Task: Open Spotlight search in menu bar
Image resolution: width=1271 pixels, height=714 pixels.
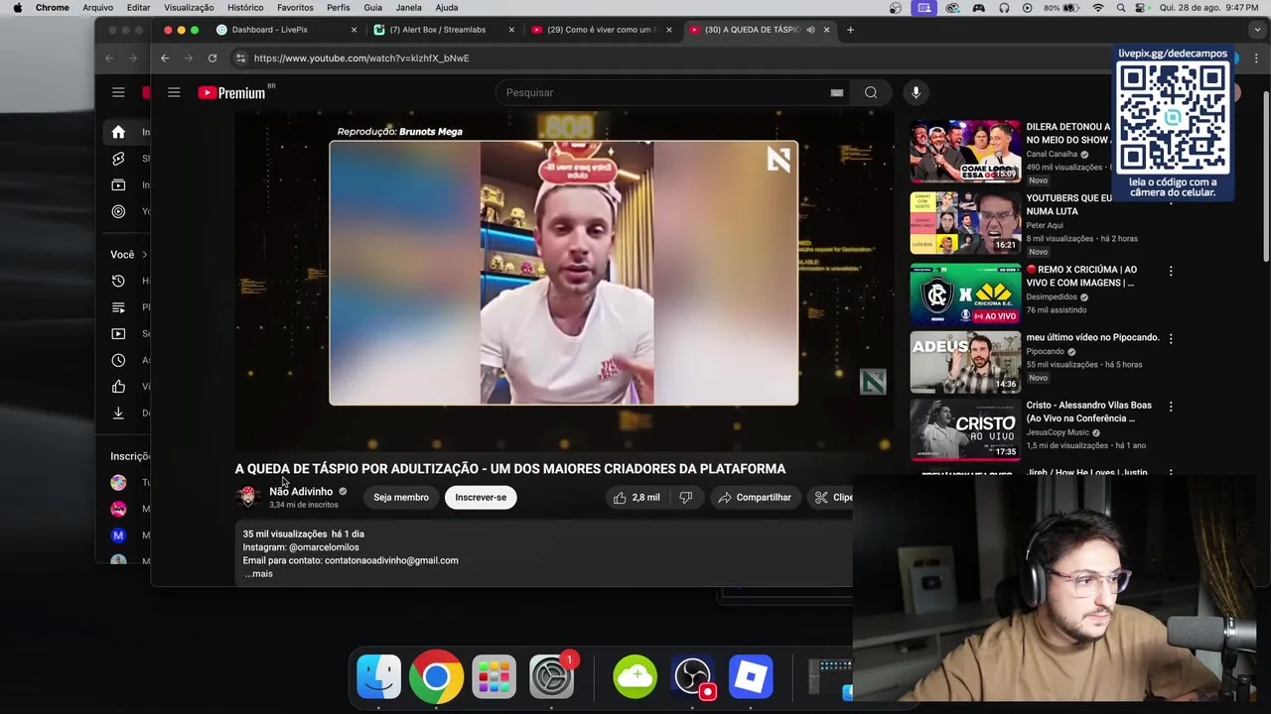Action: (1120, 7)
